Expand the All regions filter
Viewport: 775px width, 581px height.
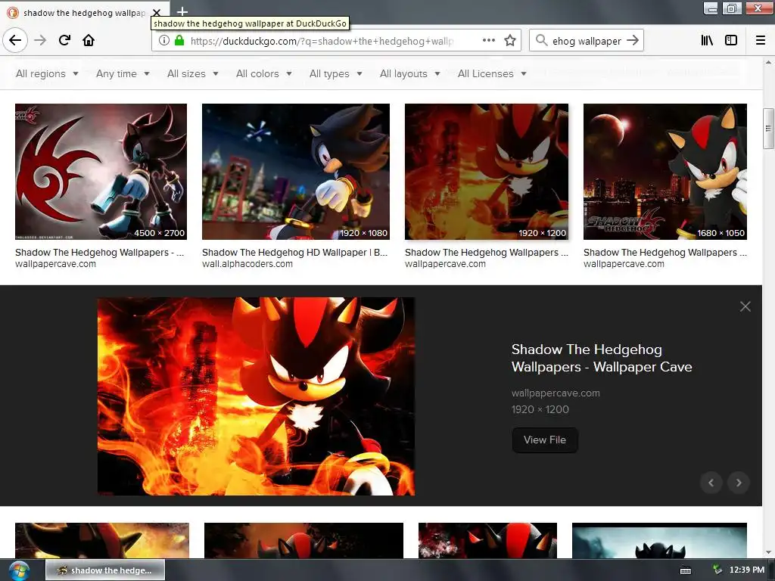[47, 73]
